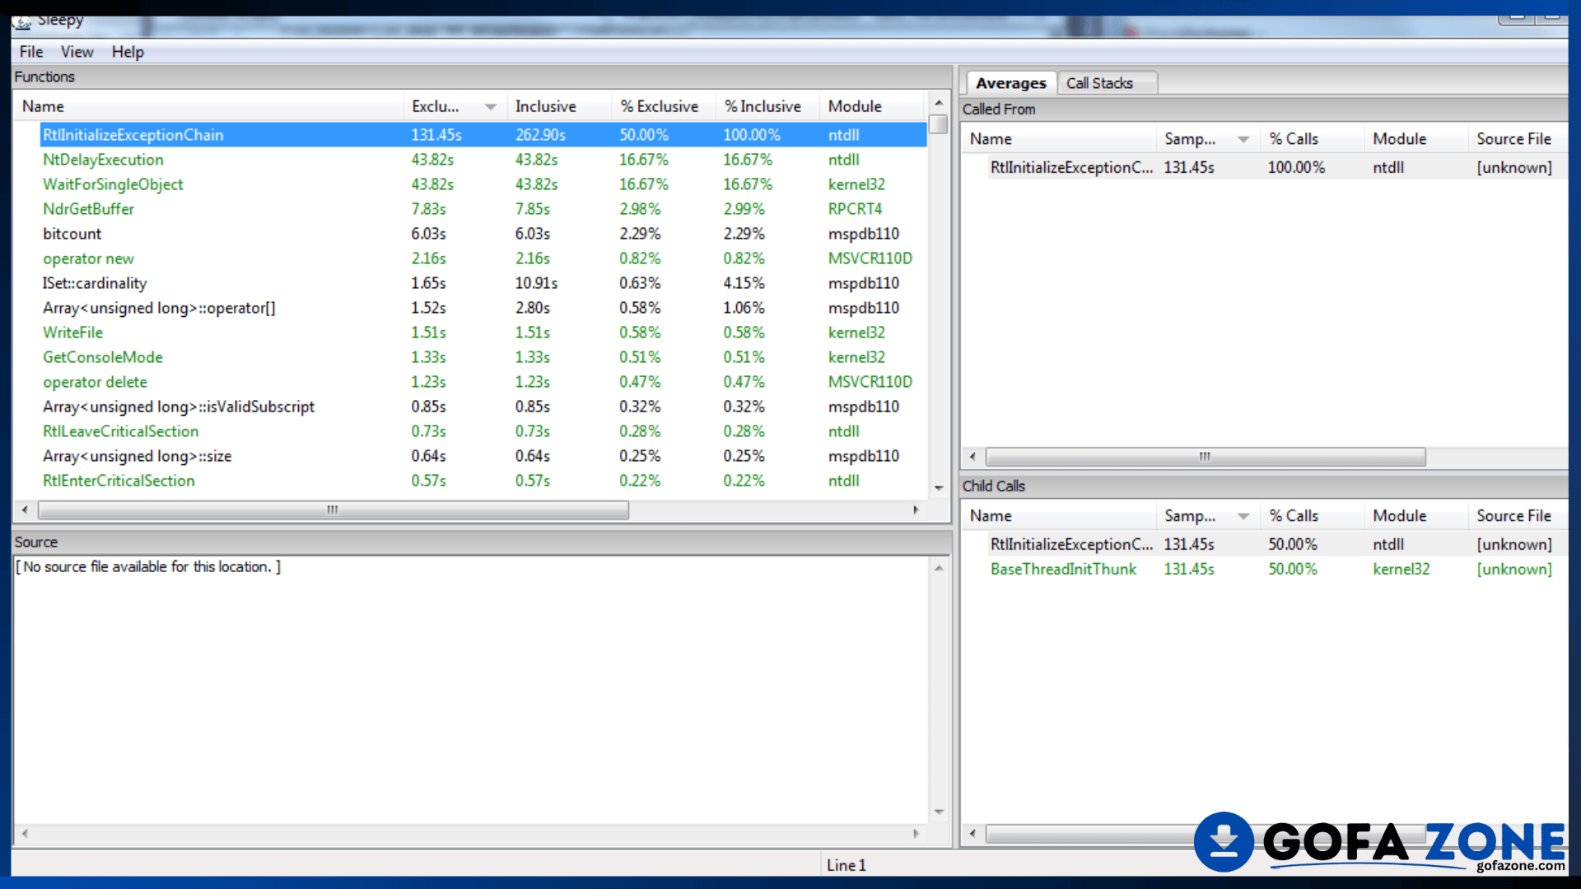Switch to the Call Stacks tab
The width and height of the screenshot is (1581, 889).
pos(1099,83)
